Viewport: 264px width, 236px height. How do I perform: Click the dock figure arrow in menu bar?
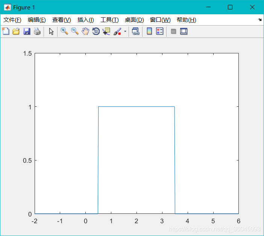coord(259,20)
